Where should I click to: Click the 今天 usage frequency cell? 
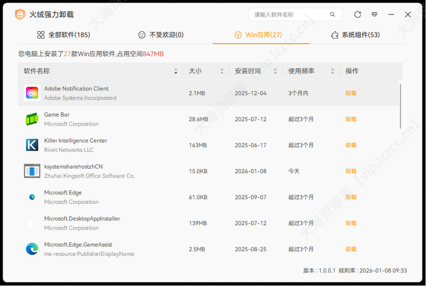(x=294, y=171)
